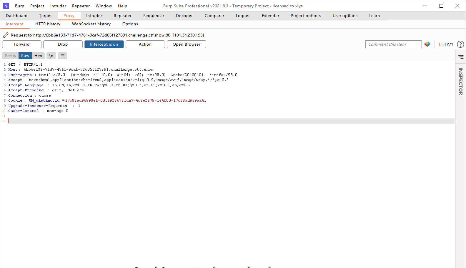Click the Upgrade-Insecure-Requests header line
466x268 pixels.
[44, 106]
